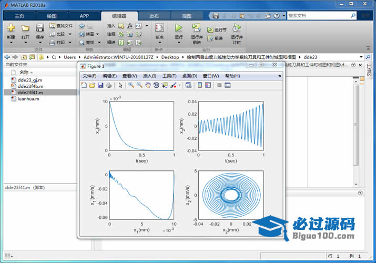Expand the Breakpoints (断点) dropdown
The height and width of the screenshot is (263, 376).
point(159,42)
